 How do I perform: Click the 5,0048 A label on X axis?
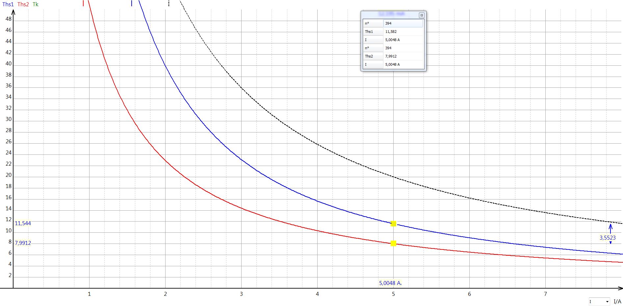(390, 283)
